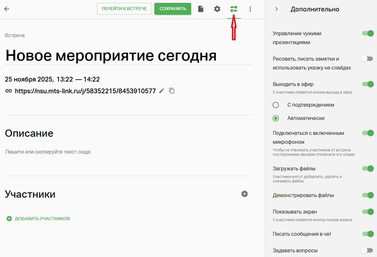Viewport: 377px width, 257px height.
Task: Click the green Сохранить button
Action: point(173,9)
